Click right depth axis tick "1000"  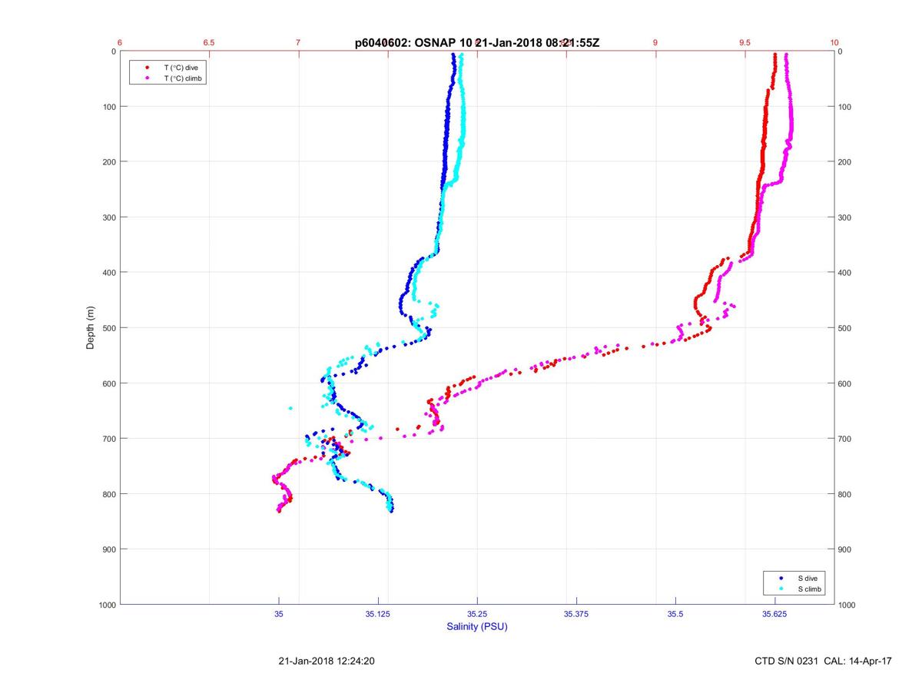tap(848, 605)
